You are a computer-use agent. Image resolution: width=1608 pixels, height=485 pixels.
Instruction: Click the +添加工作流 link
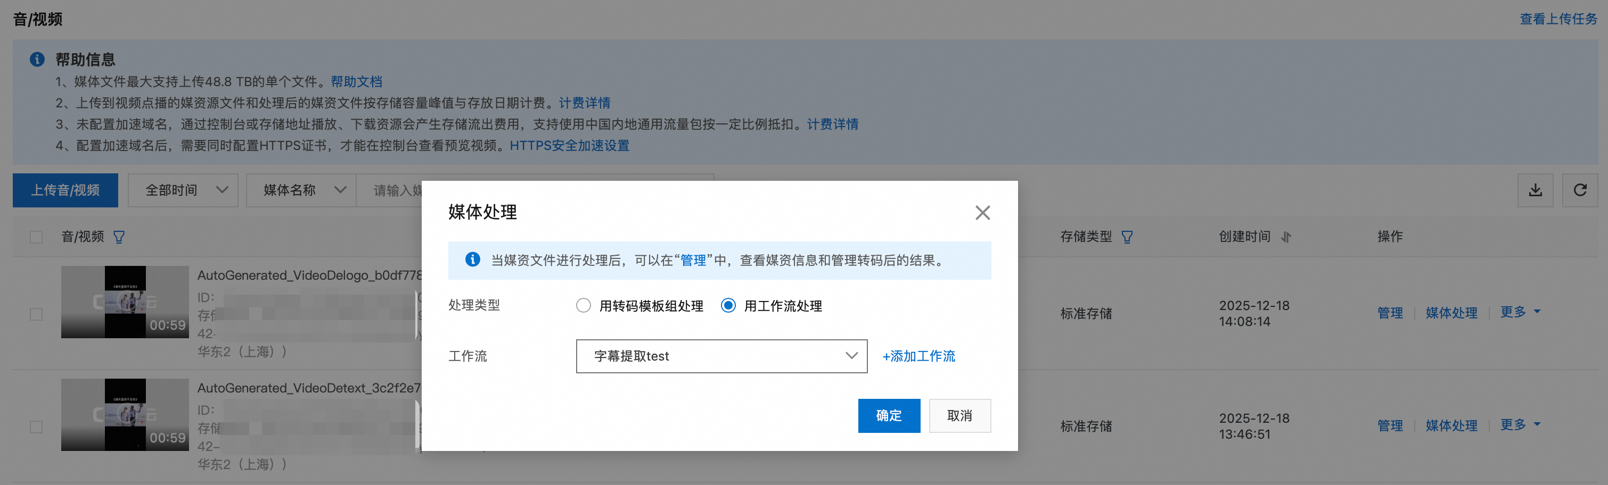(x=918, y=356)
